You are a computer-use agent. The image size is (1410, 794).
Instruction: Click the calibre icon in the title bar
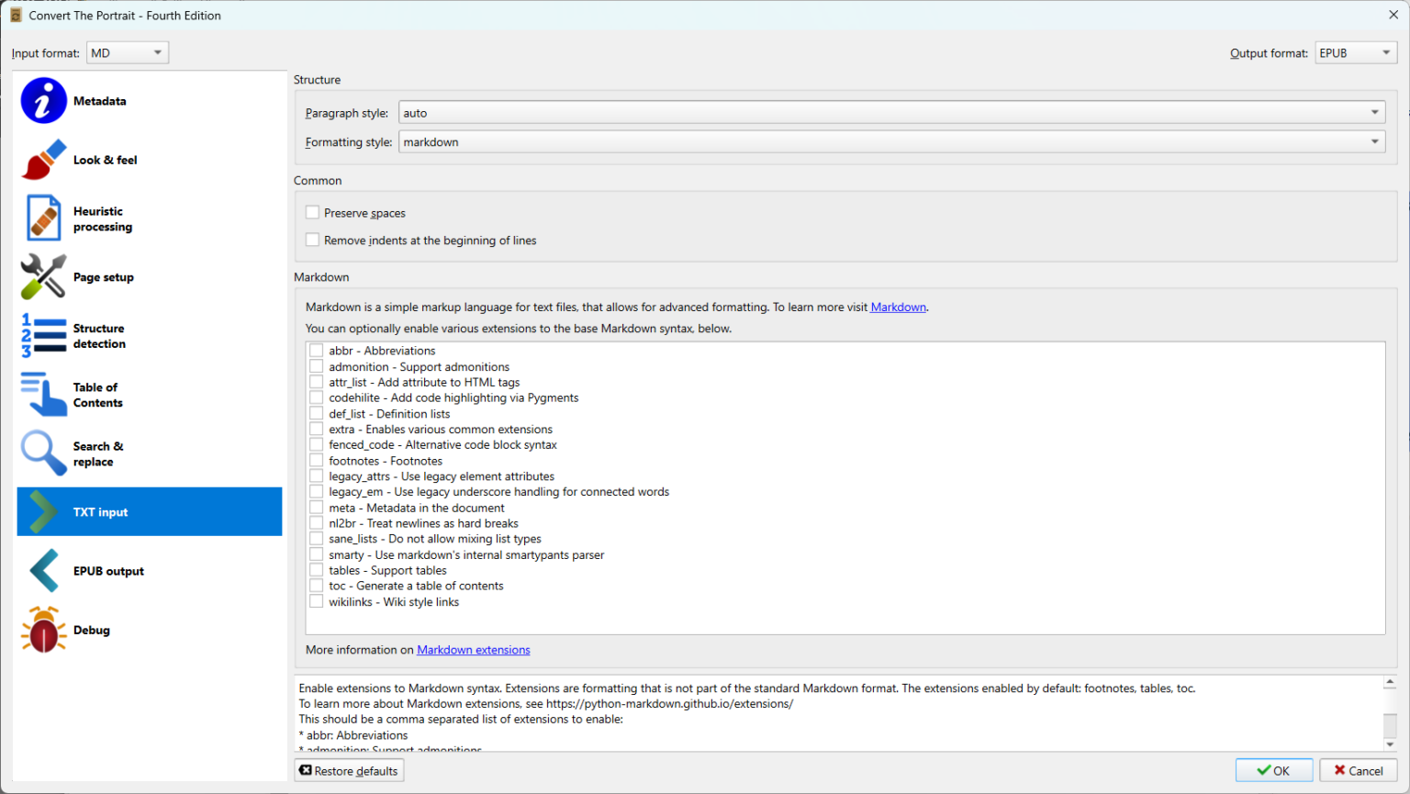15,15
